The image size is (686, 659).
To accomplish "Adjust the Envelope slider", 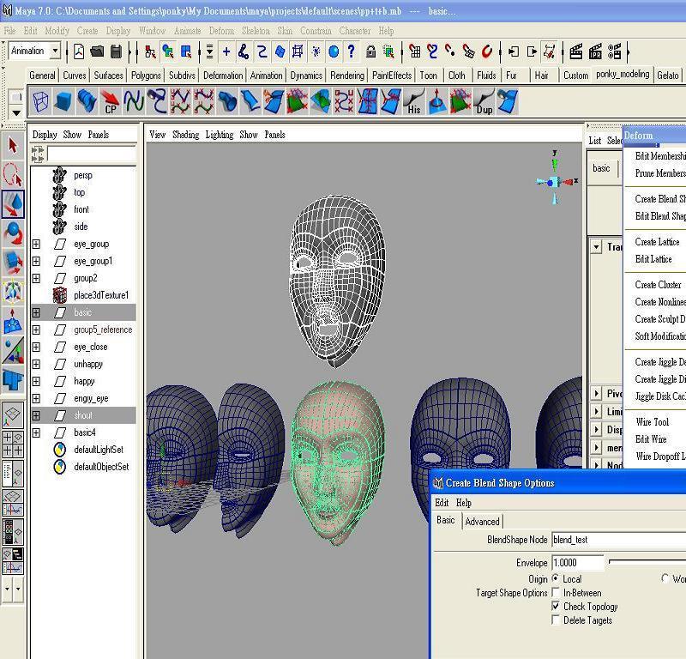I will [x=647, y=562].
